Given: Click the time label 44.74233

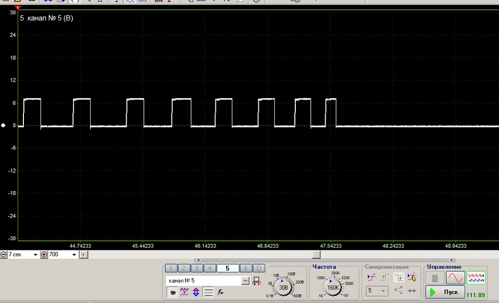Looking at the screenshot, I should (80, 246).
